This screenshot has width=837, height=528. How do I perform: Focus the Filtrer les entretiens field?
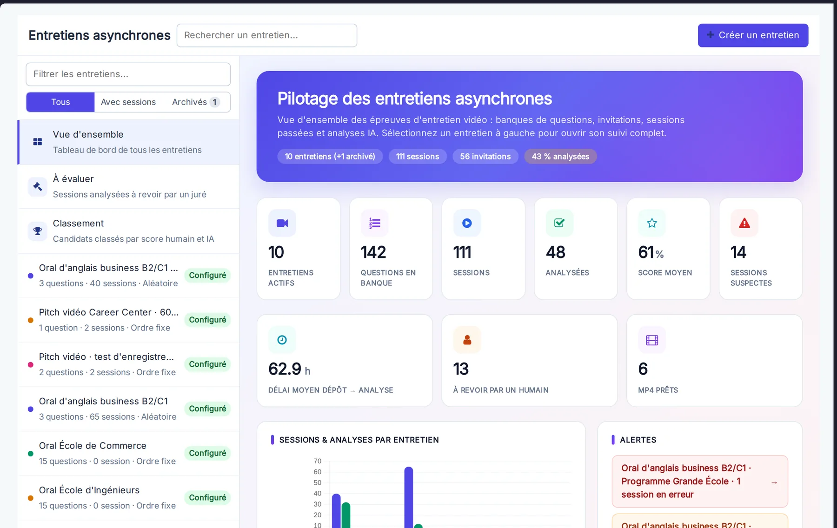tap(128, 74)
